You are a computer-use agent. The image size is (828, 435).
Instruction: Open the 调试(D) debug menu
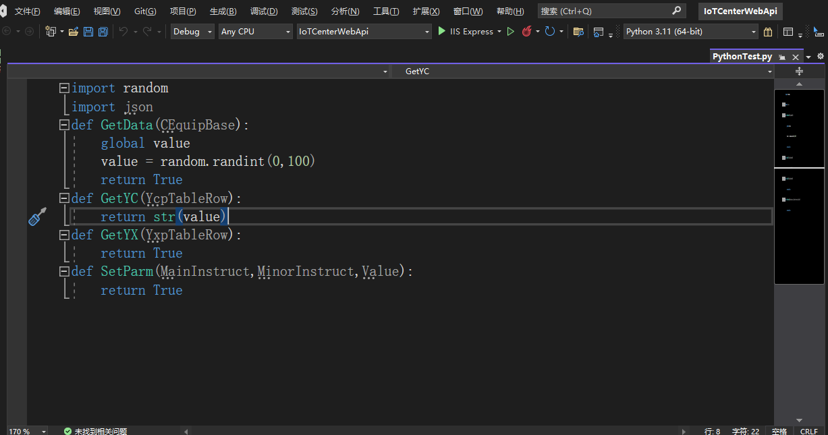(x=264, y=11)
